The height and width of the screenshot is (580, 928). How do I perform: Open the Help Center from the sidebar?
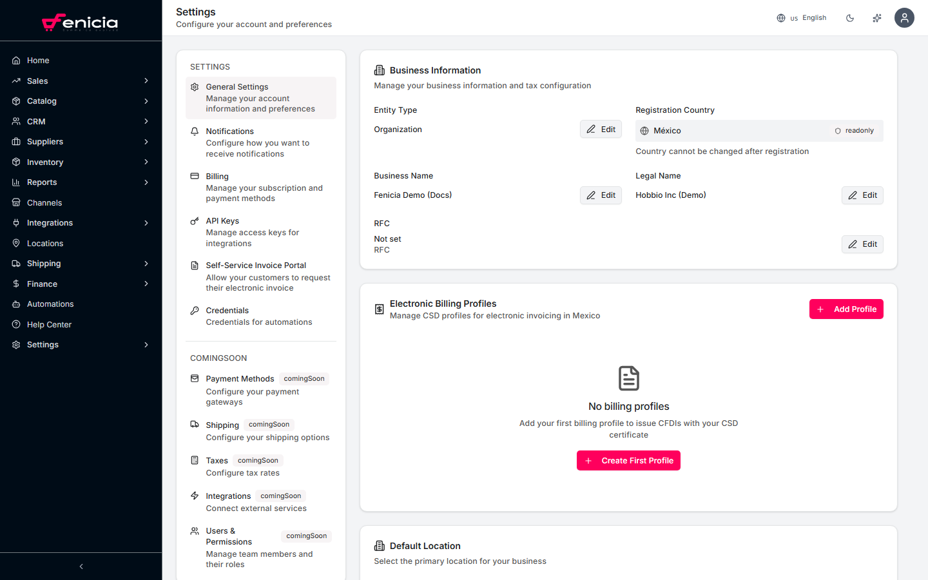pyautogui.click(x=50, y=324)
